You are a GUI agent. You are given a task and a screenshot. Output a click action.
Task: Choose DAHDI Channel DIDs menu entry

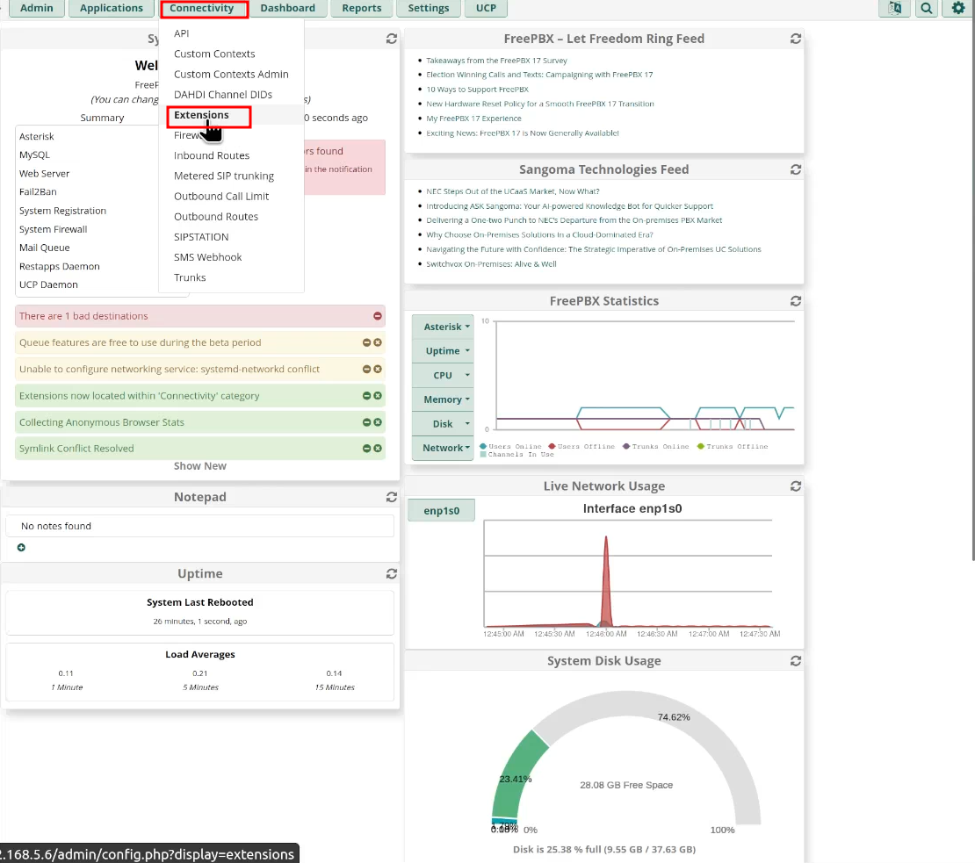point(222,95)
